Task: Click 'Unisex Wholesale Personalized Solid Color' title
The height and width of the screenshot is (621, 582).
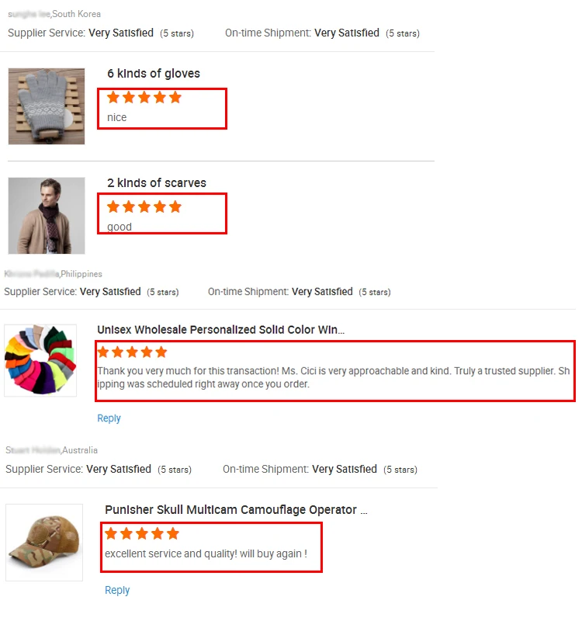Action: point(220,330)
